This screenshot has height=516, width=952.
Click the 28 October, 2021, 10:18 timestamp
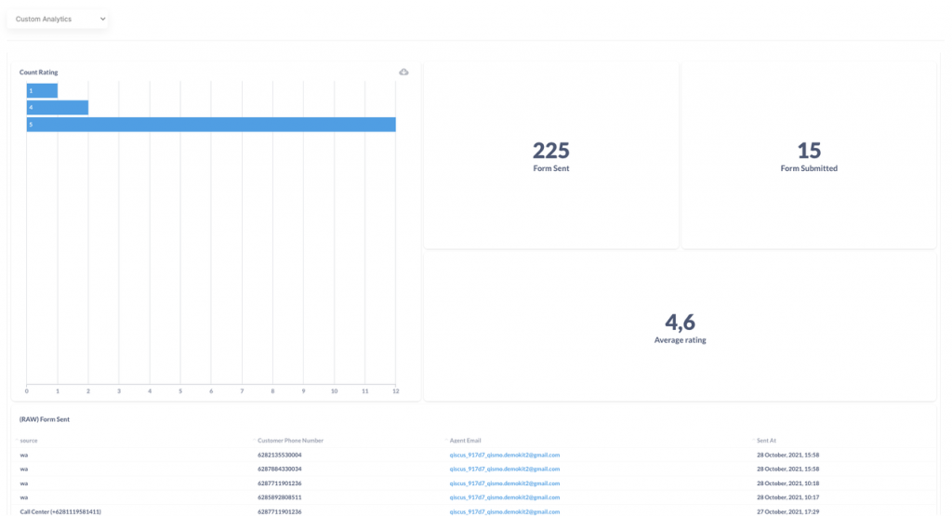coord(787,483)
